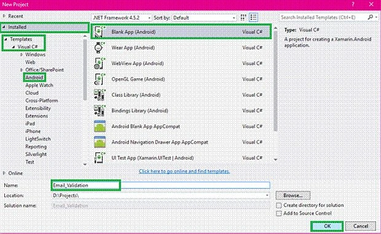Select the Blank App (Android) template icon
Viewport: 381px width, 234px height.
click(100, 32)
